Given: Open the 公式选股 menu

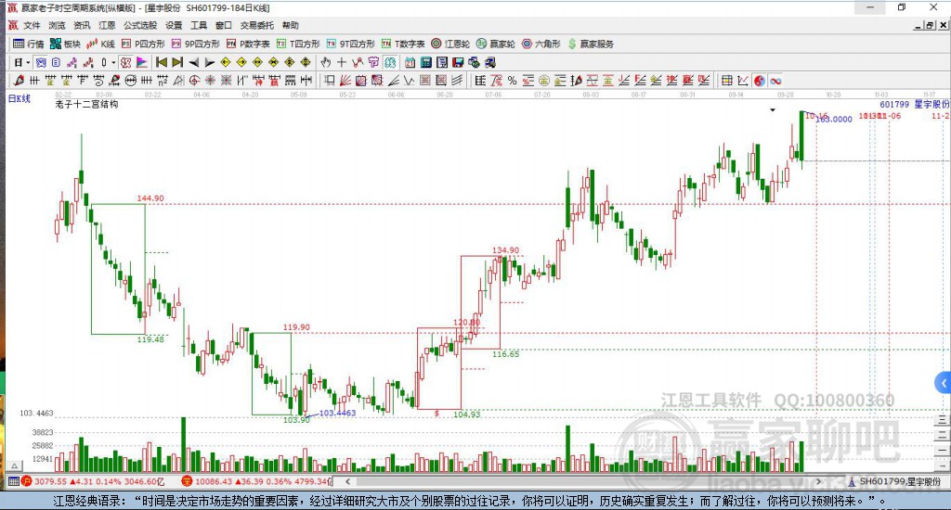Looking at the screenshot, I should (x=140, y=25).
